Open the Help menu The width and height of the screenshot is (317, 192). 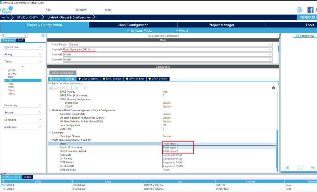pyautogui.click(x=108, y=10)
